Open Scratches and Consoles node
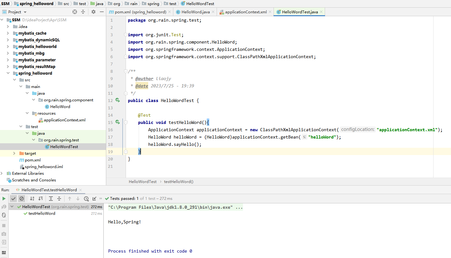 coord(34,180)
